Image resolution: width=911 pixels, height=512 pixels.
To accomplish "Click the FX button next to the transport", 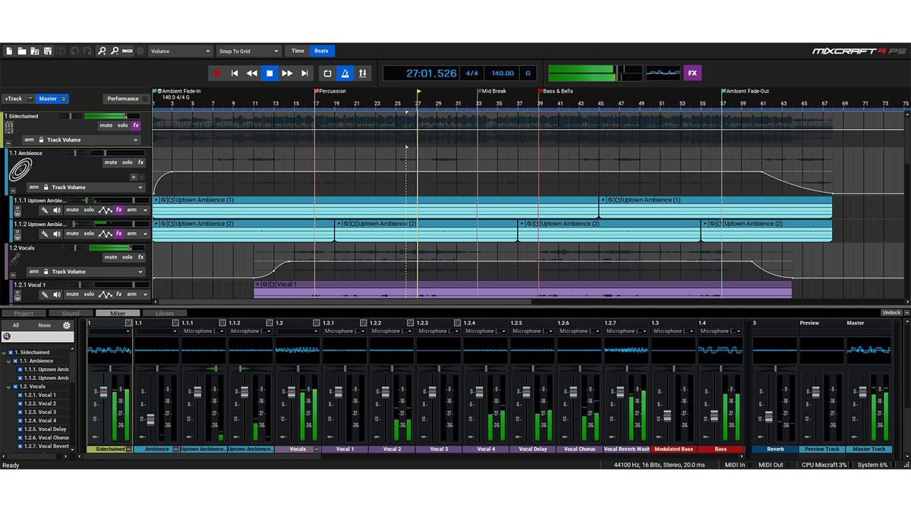I will click(x=692, y=72).
